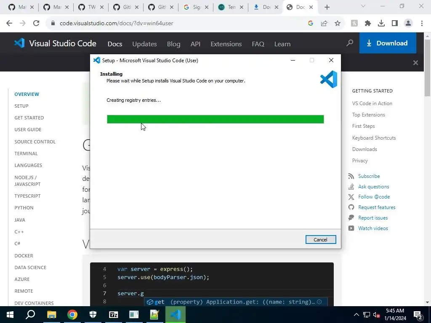Viewport: 431px width, 323px height.
Task: Select OVERVIEW in the docs sidebar
Action: pos(27,94)
